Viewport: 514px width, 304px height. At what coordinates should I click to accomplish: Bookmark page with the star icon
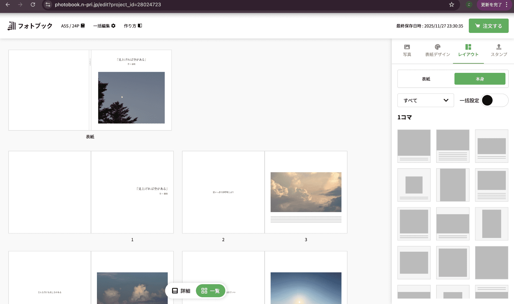[451, 5]
